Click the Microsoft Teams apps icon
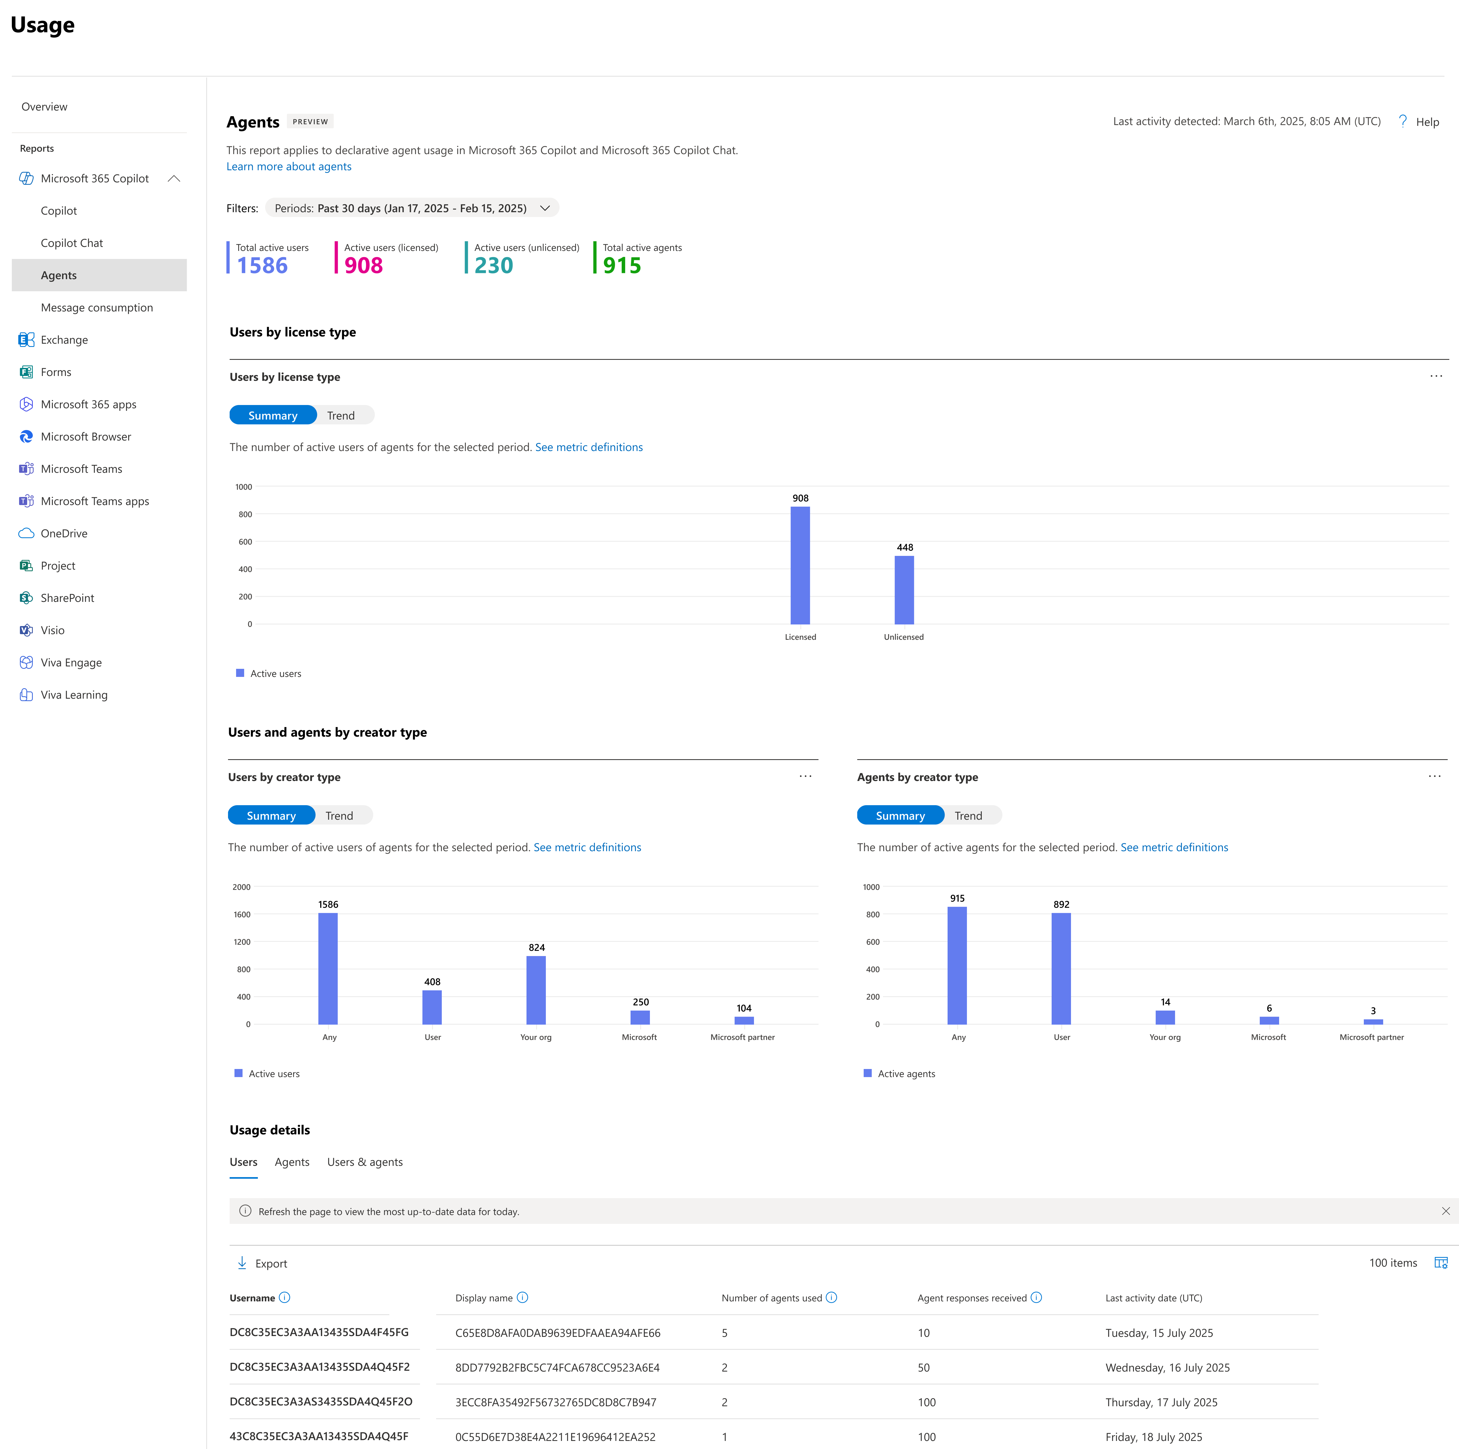The height and width of the screenshot is (1449, 1459). point(26,501)
